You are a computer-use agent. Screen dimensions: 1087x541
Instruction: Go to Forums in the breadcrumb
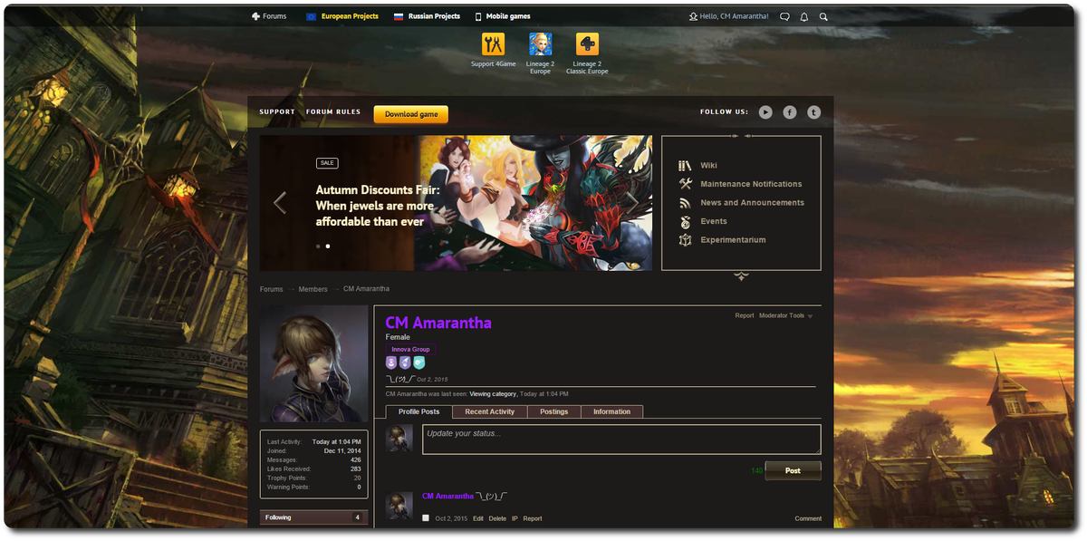[272, 289]
